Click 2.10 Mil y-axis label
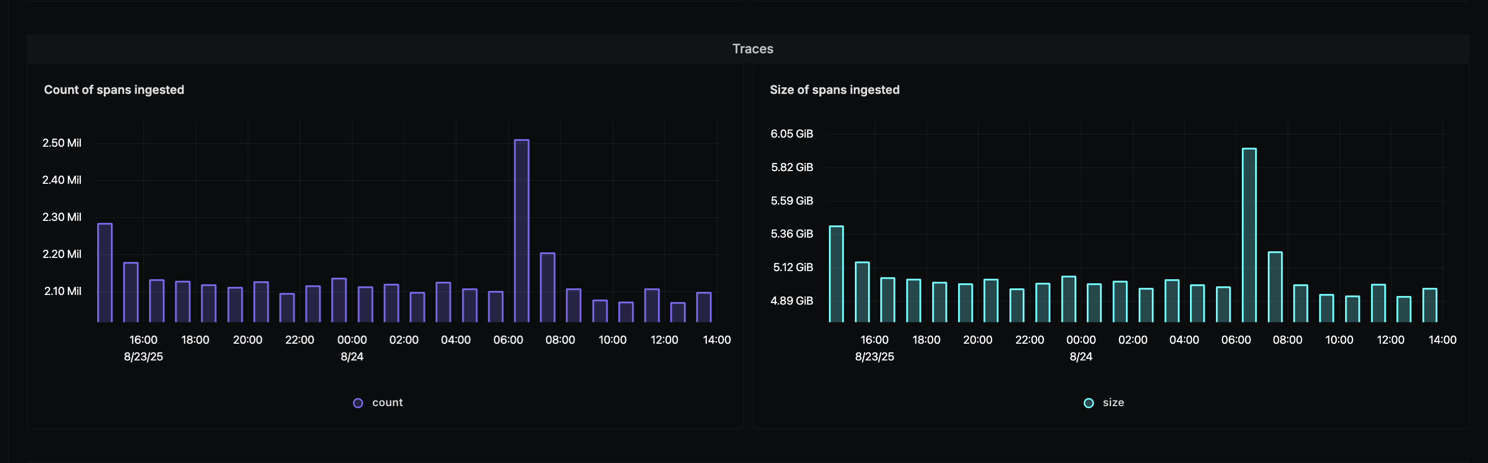The image size is (1488, 463). (63, 291)
